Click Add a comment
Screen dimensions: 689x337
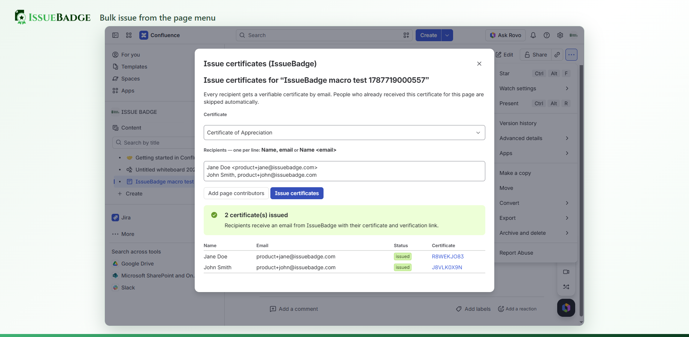(294, 309)
